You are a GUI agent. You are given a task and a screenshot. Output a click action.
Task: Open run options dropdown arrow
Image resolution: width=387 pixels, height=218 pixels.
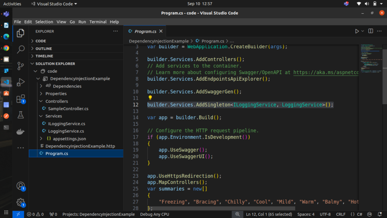[363, 31]
